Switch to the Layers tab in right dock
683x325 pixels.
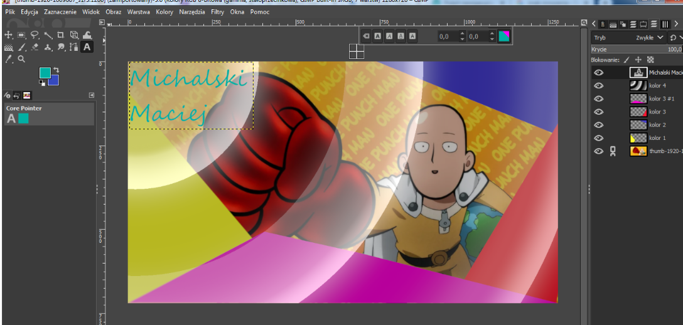pyautogui.click(x=654, y=24)
